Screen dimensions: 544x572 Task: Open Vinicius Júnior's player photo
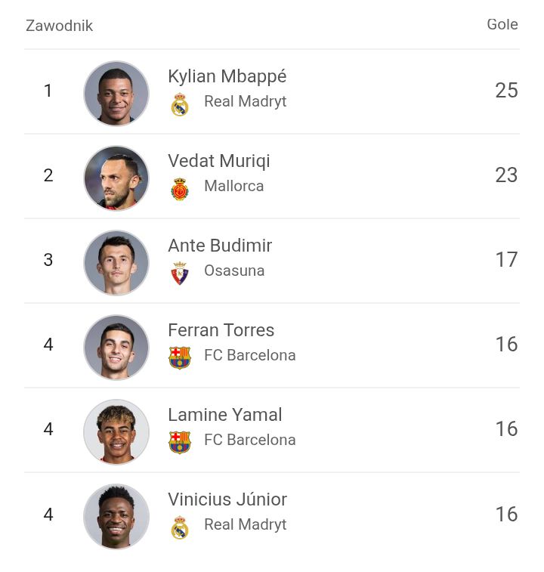tap(116, 517)
